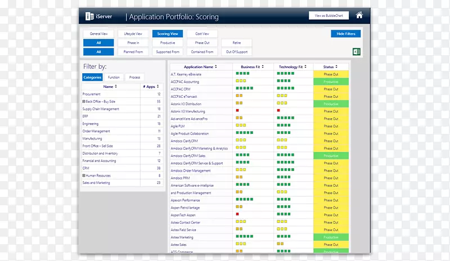Click the iServer logo icon

[x=89, y=16]
